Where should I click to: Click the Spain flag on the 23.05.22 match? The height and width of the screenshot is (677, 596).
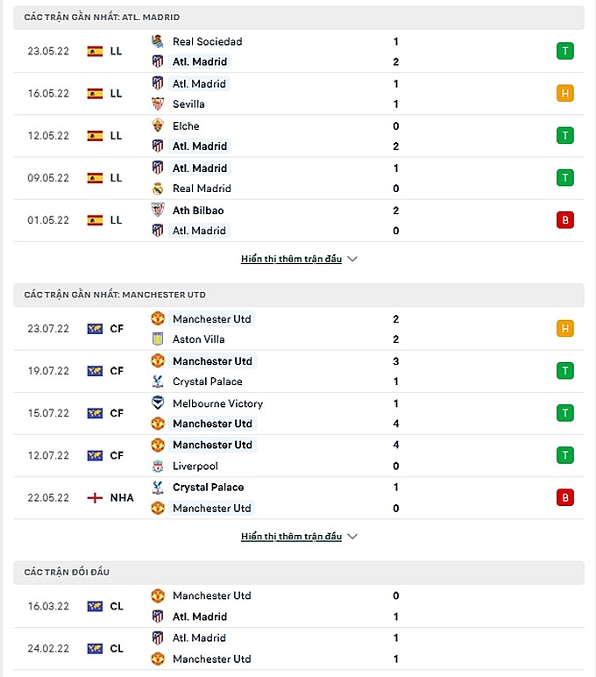tap(96, 52)
